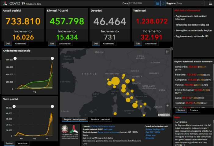Open the map legend list icon

coord(167,52)
